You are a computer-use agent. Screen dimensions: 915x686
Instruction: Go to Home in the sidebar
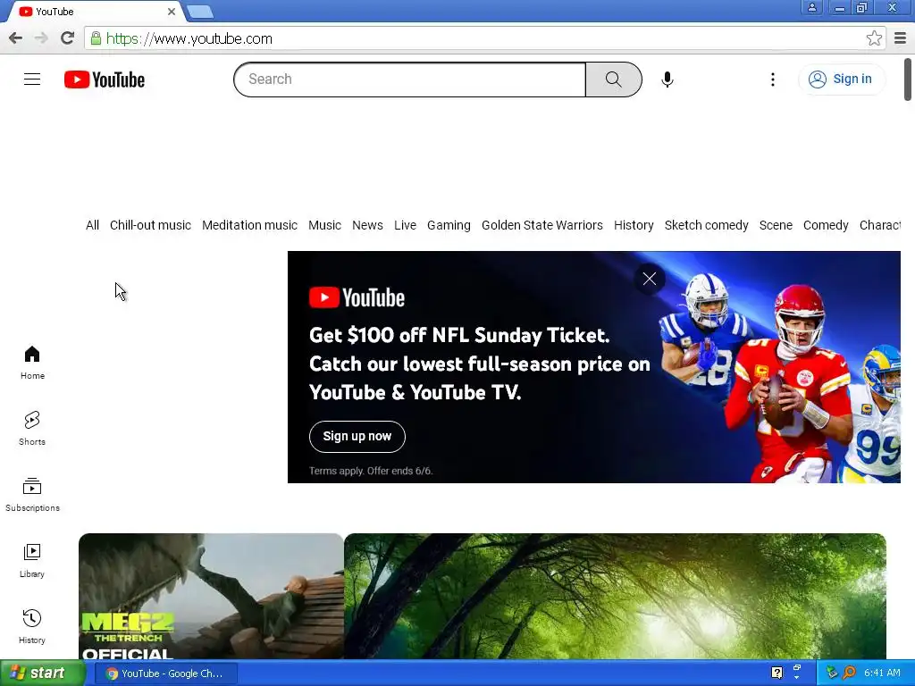32,363
